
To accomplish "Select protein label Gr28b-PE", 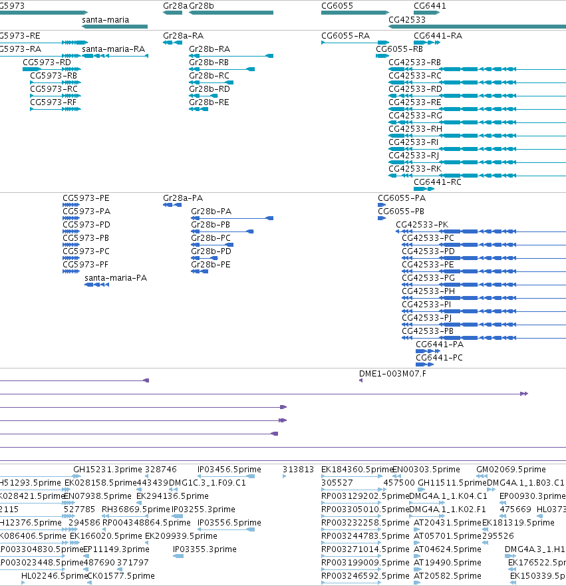I will [211, 265].
